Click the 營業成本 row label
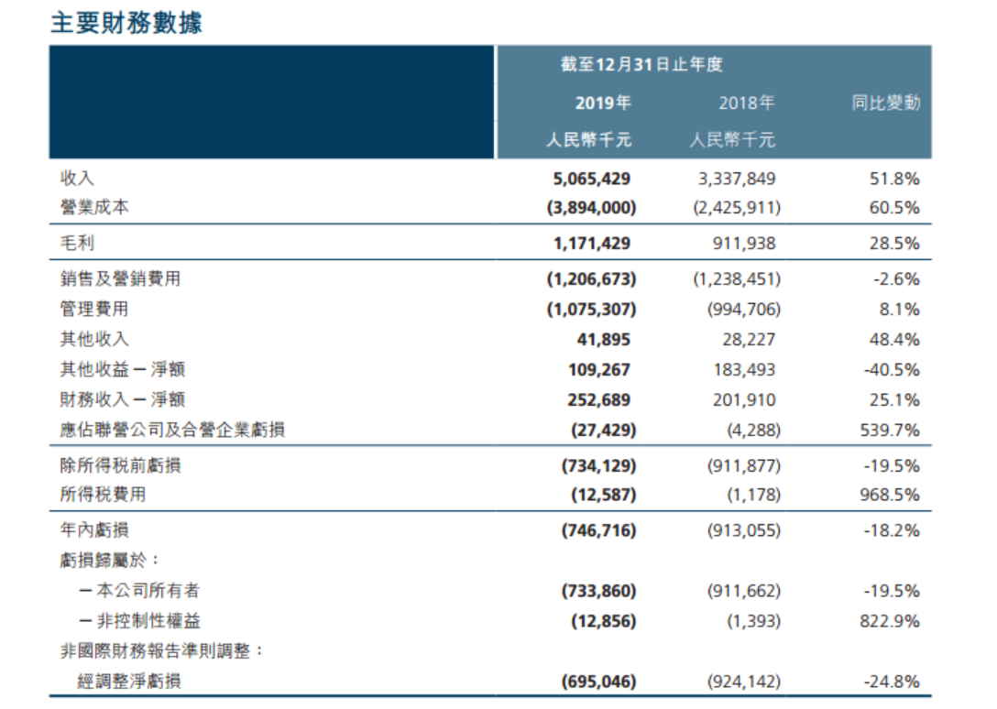Image resolution: width=997 pixels, height=709 pixels. 94,207
